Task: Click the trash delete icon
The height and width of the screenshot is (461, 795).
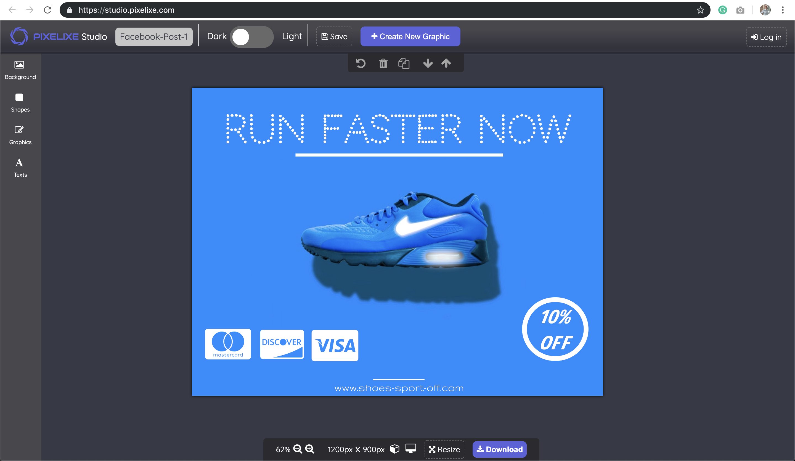Action: point(383,63)
